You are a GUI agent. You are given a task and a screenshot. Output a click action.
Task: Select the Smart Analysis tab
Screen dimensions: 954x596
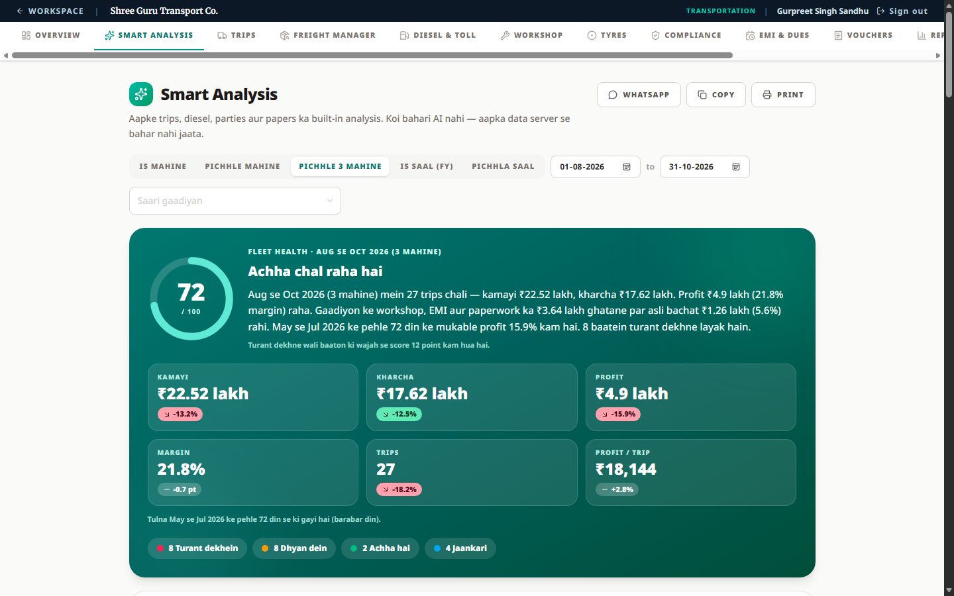click(x=149, y=35)
